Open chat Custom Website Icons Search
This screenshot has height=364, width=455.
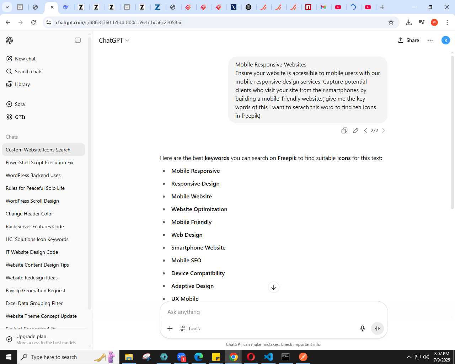tap(44, 150)
